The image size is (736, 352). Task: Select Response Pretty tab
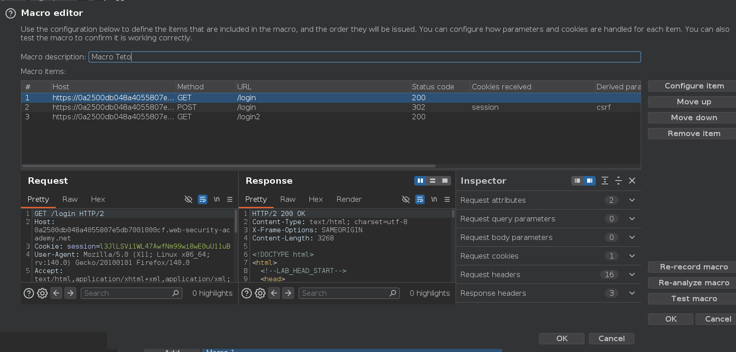coord(256,199)
